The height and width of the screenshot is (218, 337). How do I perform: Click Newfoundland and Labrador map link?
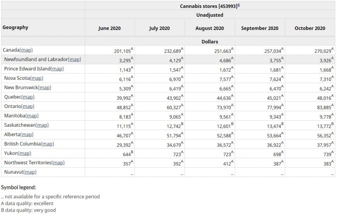click(74, 59)
